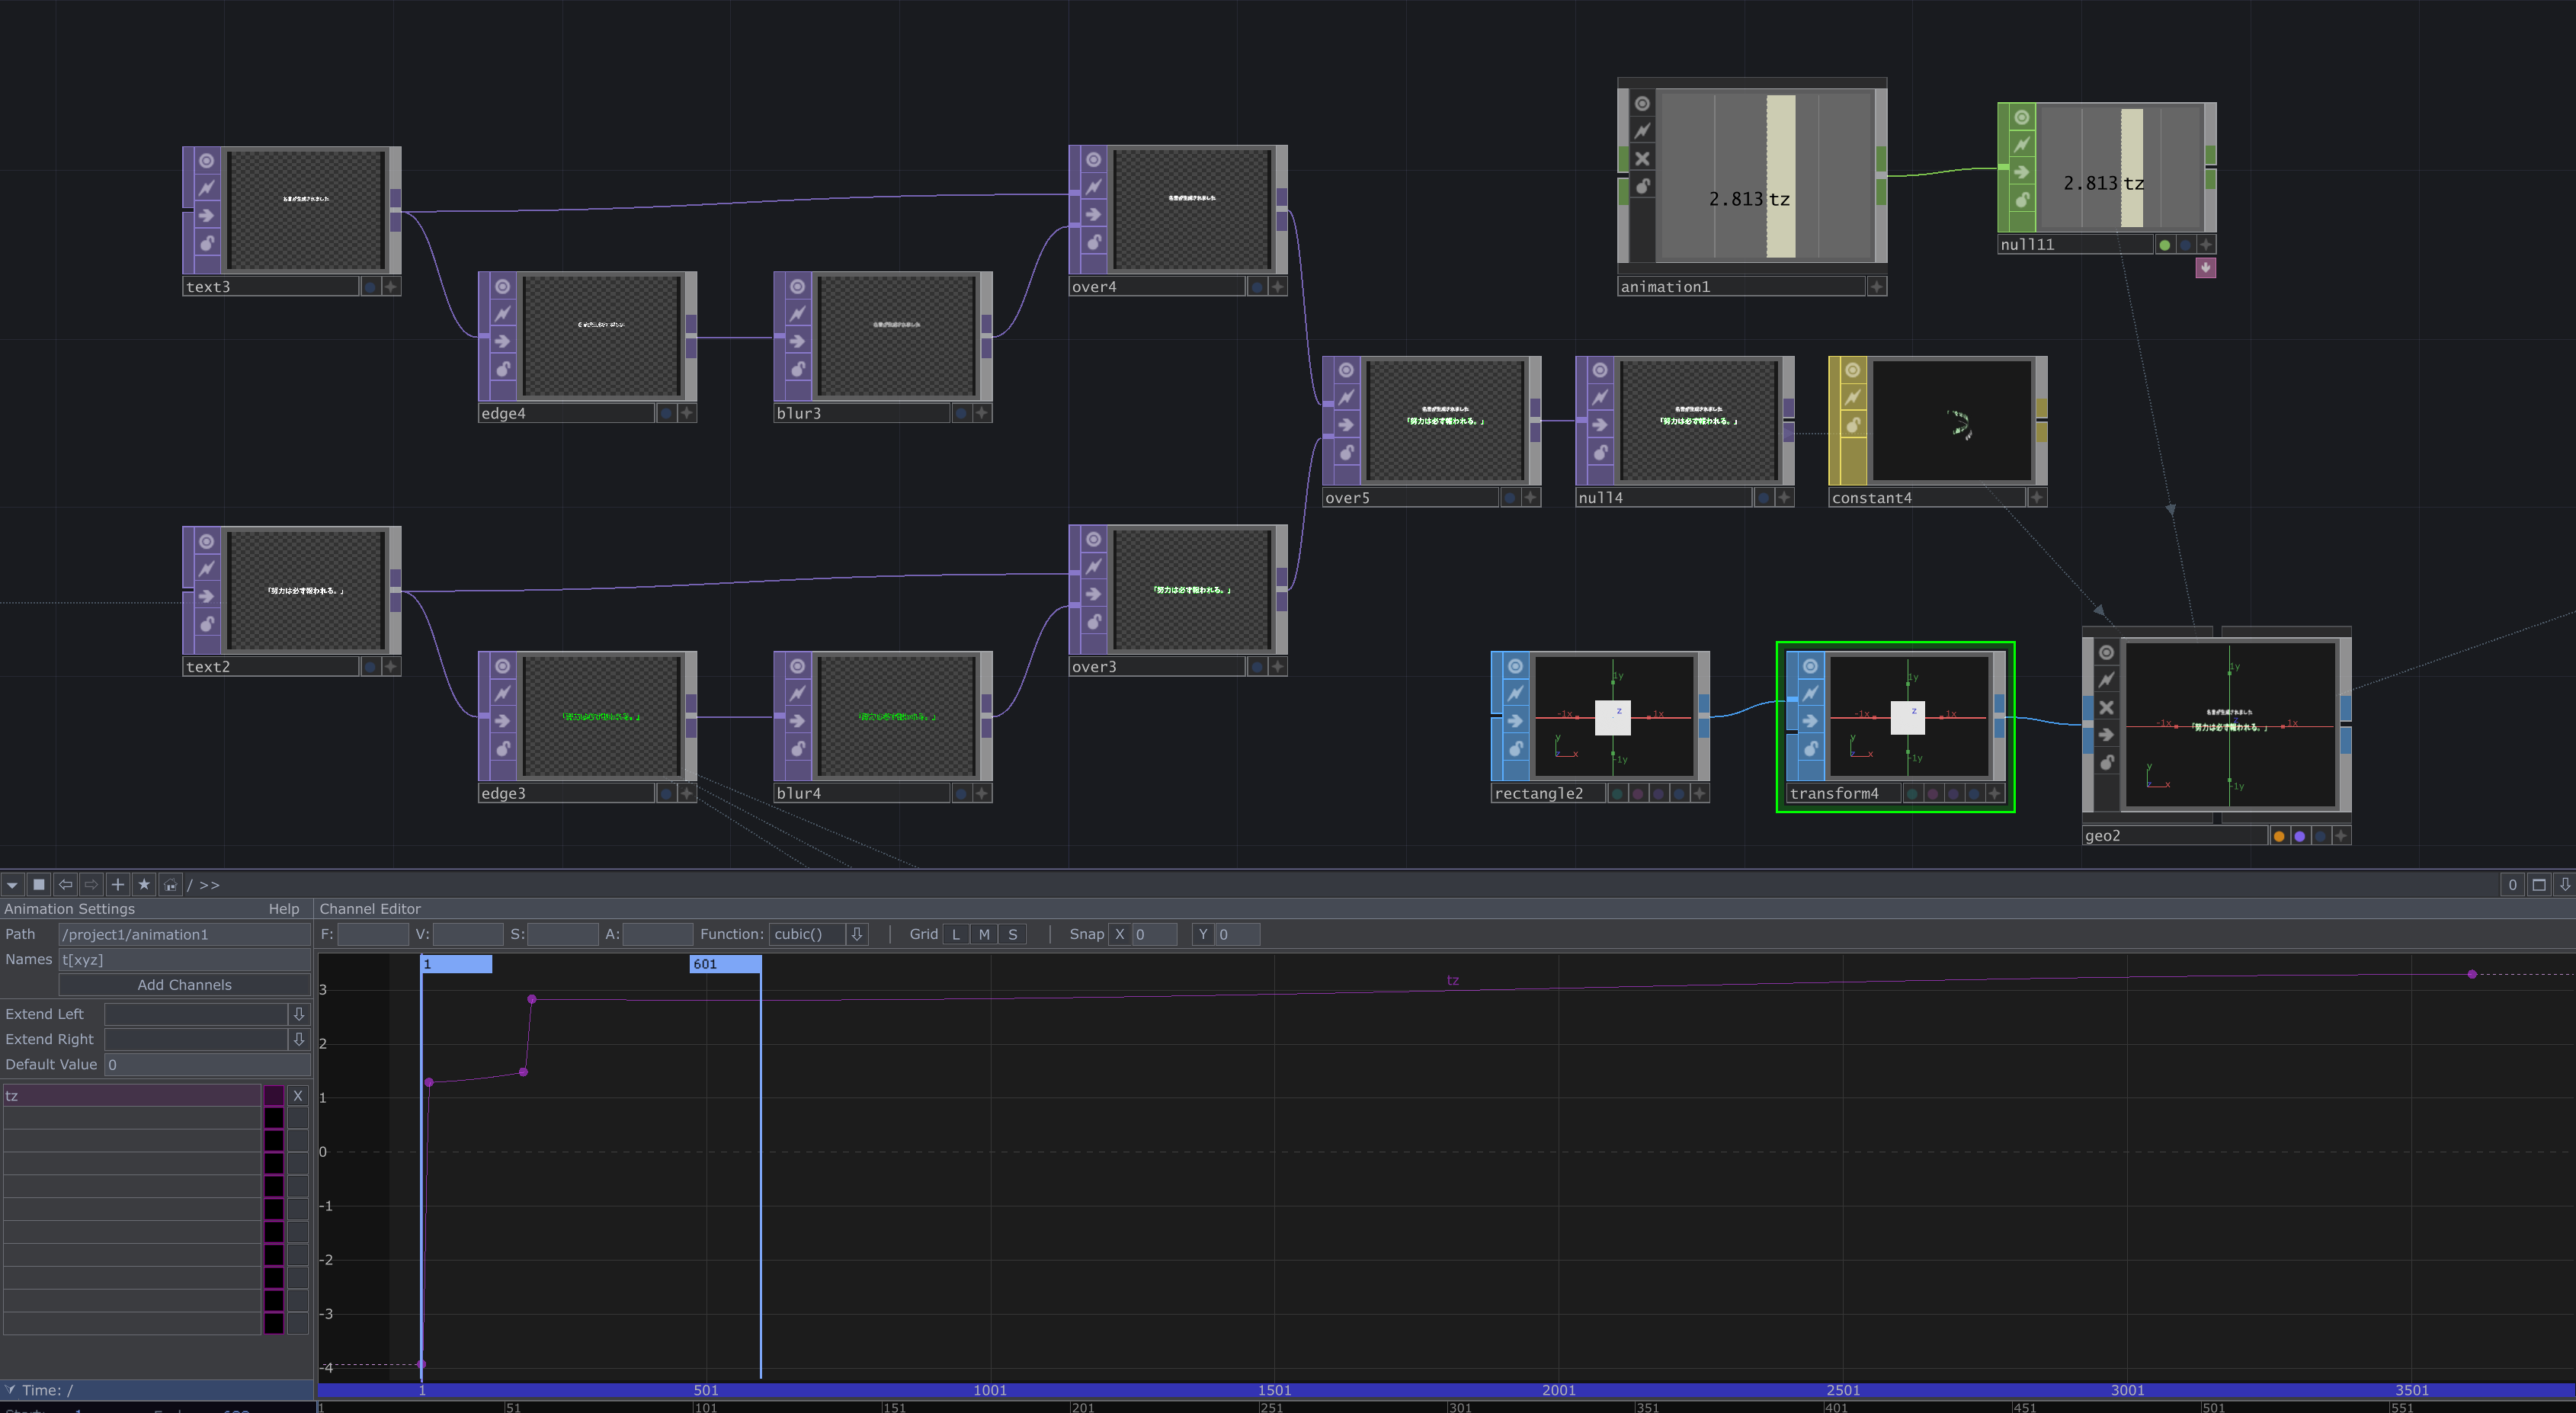Toggle Snap X button in Channel Editor
This screenshot has height=1413, width=2576.
(x=1119, y=935)
